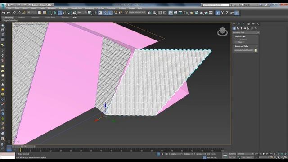Open the Create Selection Set dropdown
The image size is (288, 162).
point(137,12)
